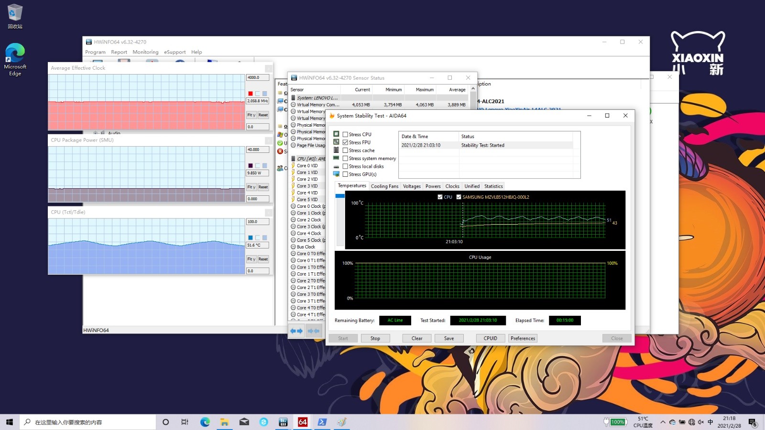The image size is (765, 430).
Task: Tick the Stress GPU(s) checkbox
Action: [345, 174]
